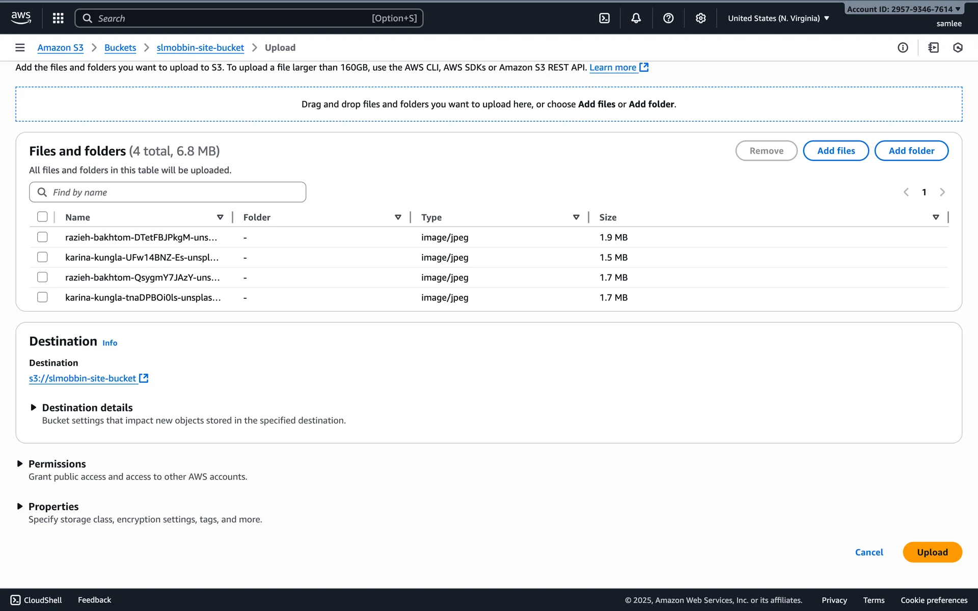
Task: Open the settings gear in the header
Action: coord(701,18)
